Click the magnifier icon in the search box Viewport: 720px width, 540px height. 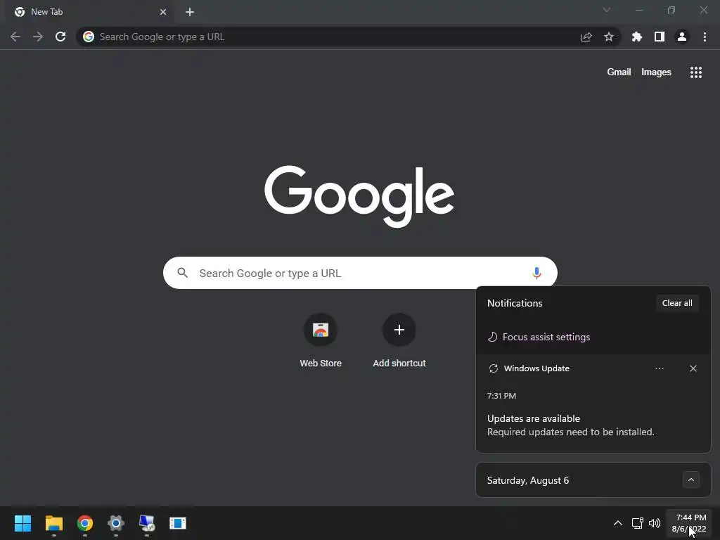point(183,273)
